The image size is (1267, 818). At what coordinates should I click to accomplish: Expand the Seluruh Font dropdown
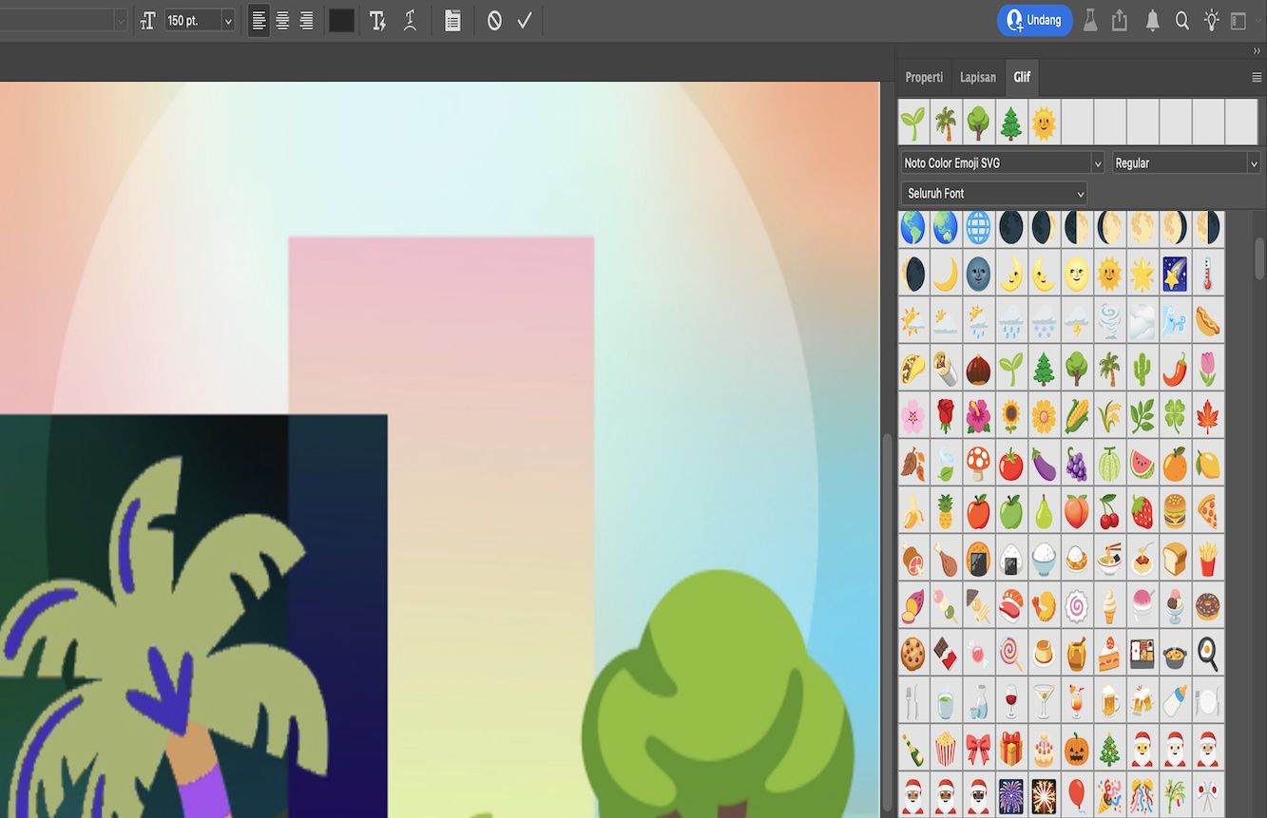coord(992,193)
